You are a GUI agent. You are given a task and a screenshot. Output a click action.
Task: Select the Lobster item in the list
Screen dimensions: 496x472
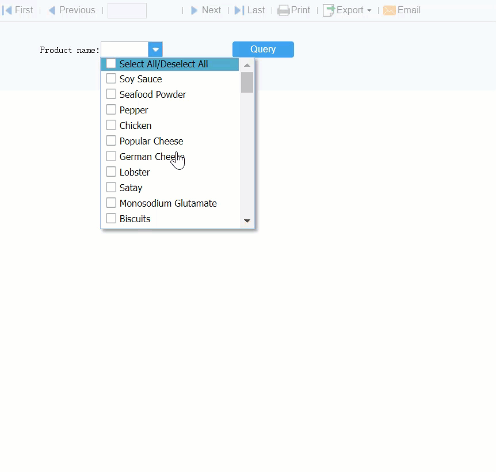[133, 172]
